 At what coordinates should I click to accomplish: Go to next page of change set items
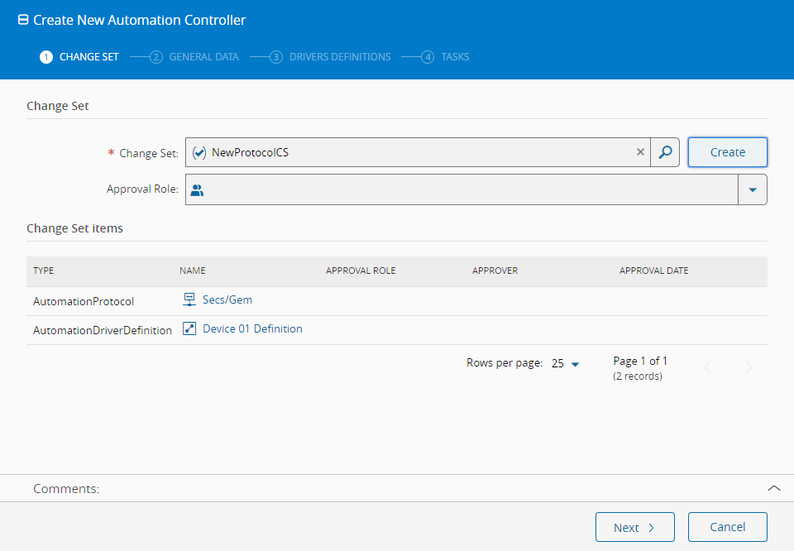tap(749, 367)
